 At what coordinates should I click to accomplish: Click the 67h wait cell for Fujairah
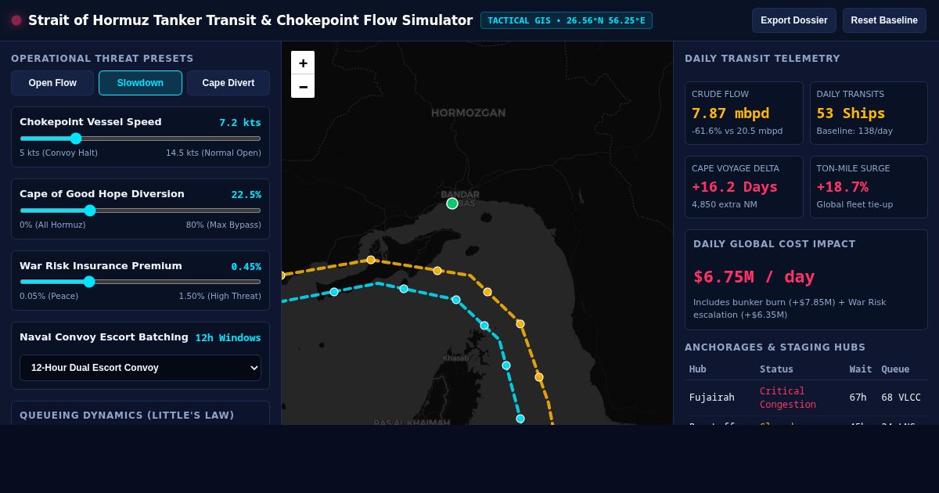(x=858, y=398)
